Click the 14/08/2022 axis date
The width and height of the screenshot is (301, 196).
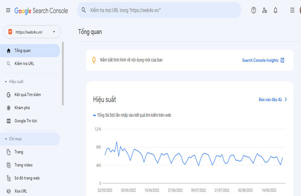(269, 190)
